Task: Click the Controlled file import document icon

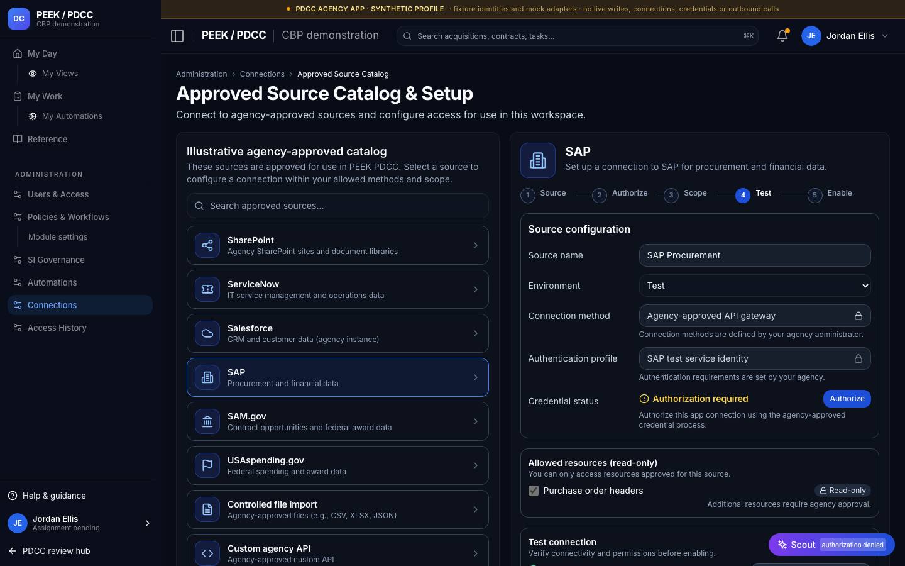Action: point(207,509)
